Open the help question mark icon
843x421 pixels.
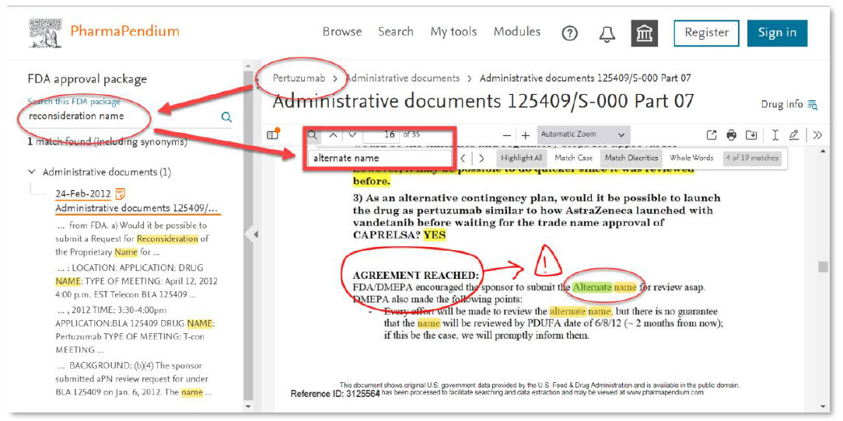coord(569,33)
